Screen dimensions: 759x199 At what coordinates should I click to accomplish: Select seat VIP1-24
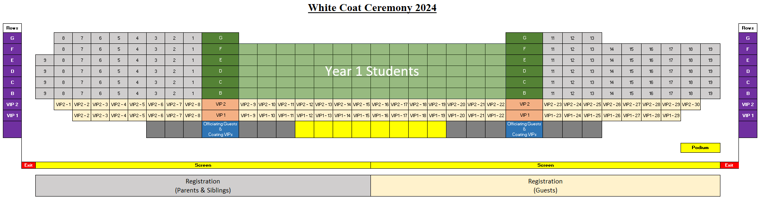[x=573, y=115]
